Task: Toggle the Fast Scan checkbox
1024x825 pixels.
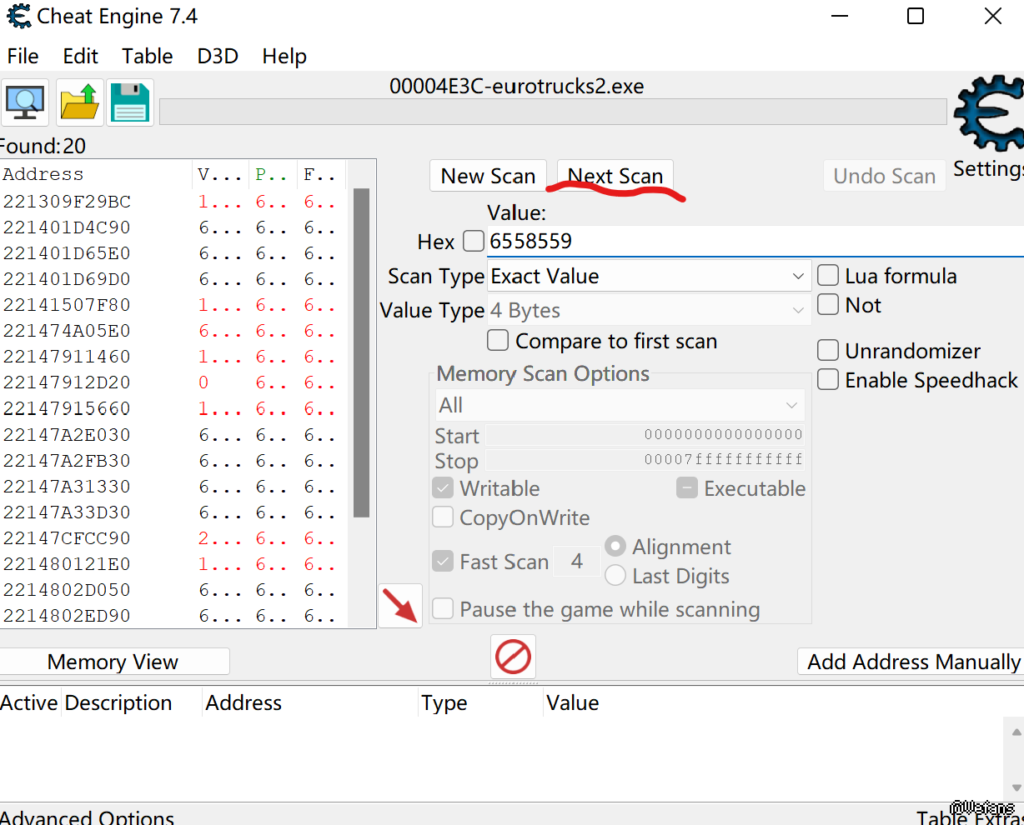Action: 443,562
